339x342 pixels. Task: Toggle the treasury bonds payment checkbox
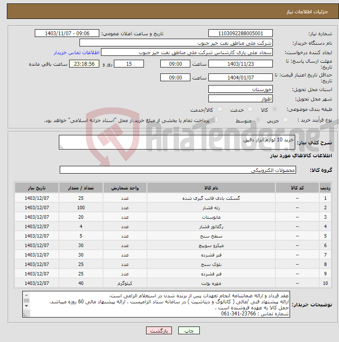216,119
